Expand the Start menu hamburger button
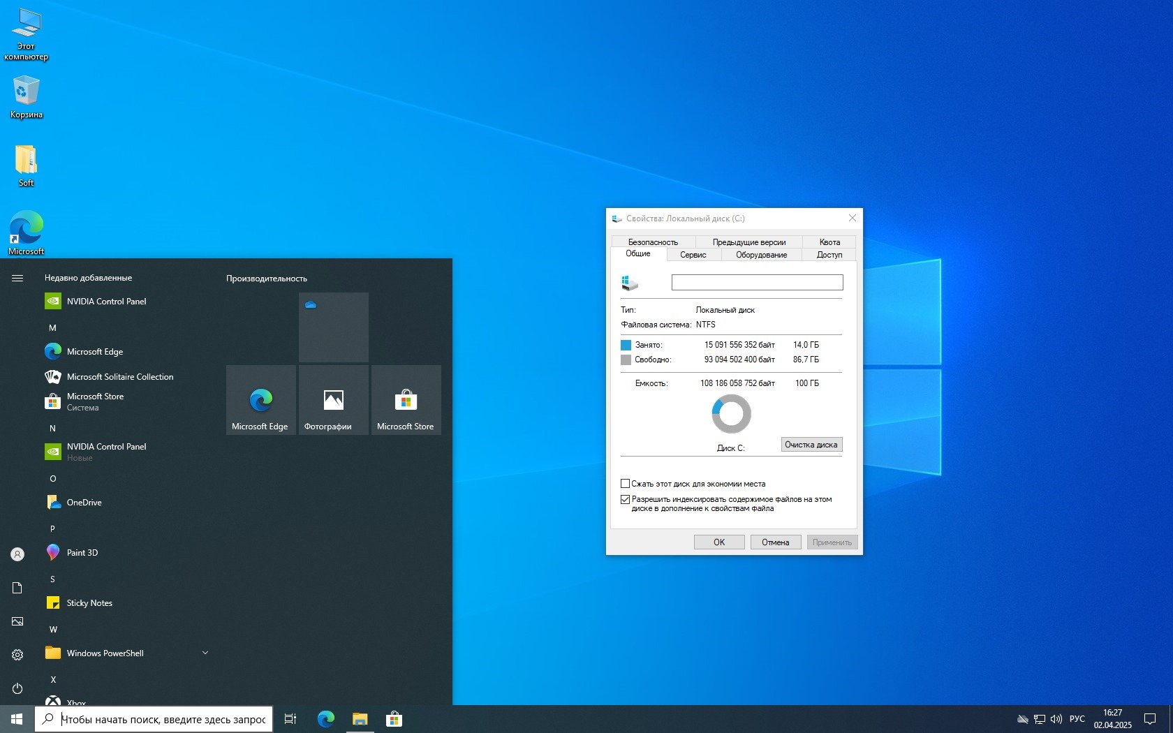1173x733 pixels. [x=17, y=278]
